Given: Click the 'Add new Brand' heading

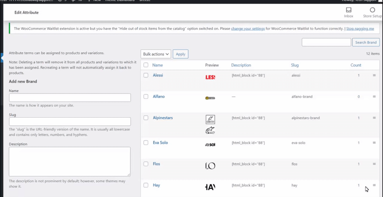Looking at the screenshot, I should coord(23,82).
